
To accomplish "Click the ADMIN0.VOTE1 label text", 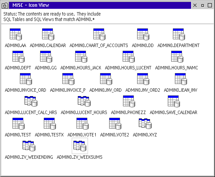I will pos(82,135).
